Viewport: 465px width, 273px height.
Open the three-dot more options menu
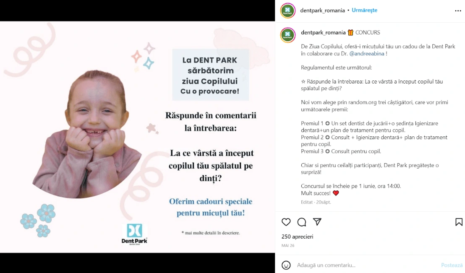[458, 10]
